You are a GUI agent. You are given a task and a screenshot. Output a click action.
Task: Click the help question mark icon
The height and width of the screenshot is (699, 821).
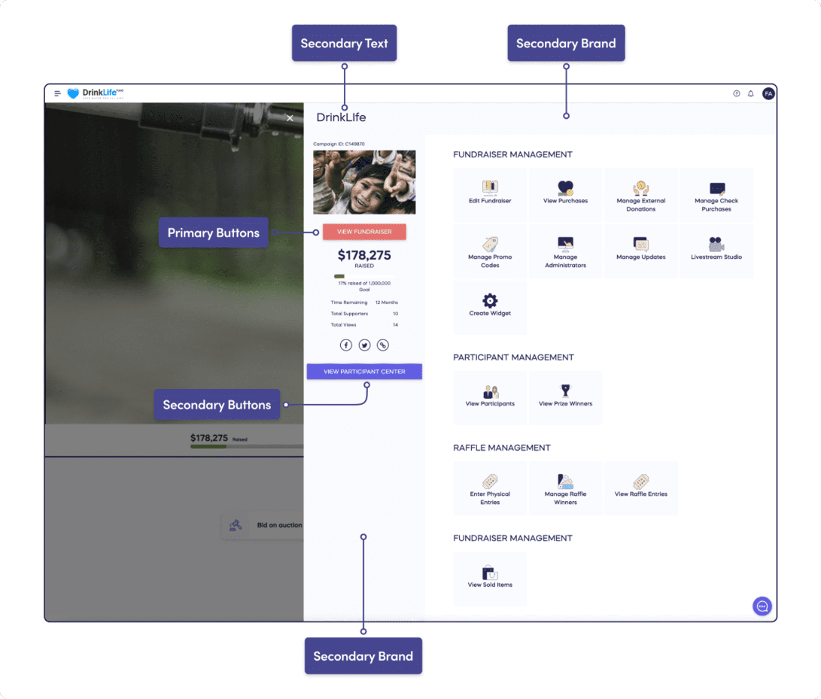click(x=736, y=94)
